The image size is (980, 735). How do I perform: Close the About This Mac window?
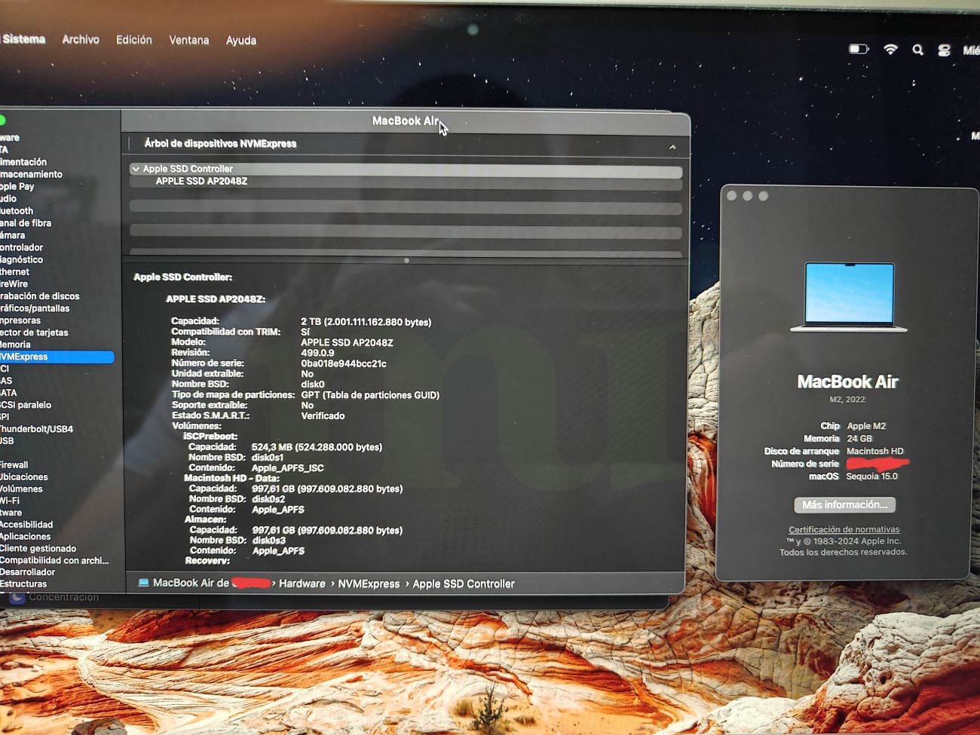(x=731, y=196)
